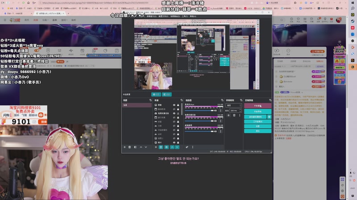Open virtual camera settings gear icon
The image size is (357, 200).
(269, 117)
